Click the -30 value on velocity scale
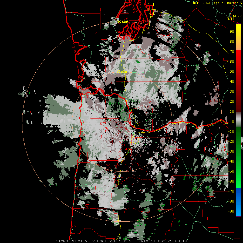Image resolution: width=243 pixels, height=243 pixels. tap(231, 151)
